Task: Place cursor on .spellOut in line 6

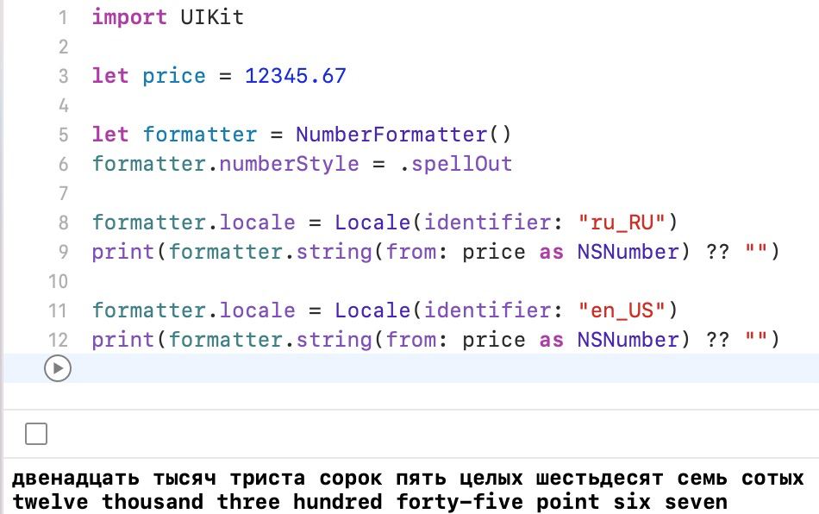Action: coord(456,164)
